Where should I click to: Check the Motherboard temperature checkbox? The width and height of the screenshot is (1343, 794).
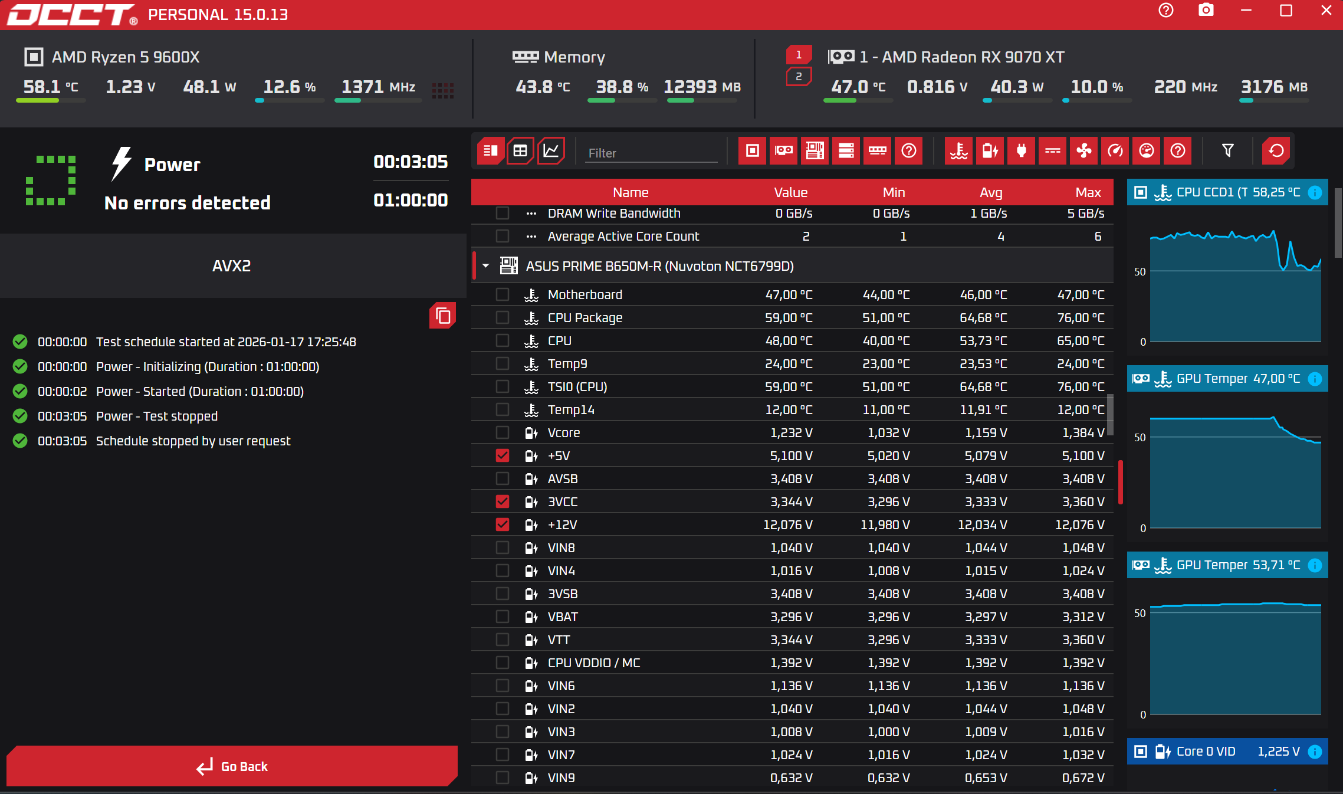pos(503,294)
